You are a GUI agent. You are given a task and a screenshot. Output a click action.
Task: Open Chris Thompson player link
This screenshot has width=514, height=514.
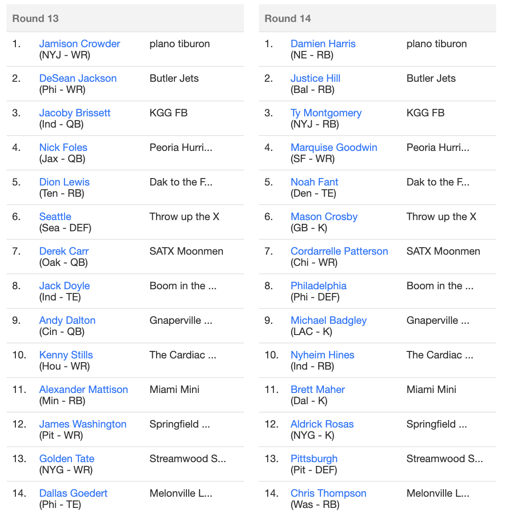point(328,493)
